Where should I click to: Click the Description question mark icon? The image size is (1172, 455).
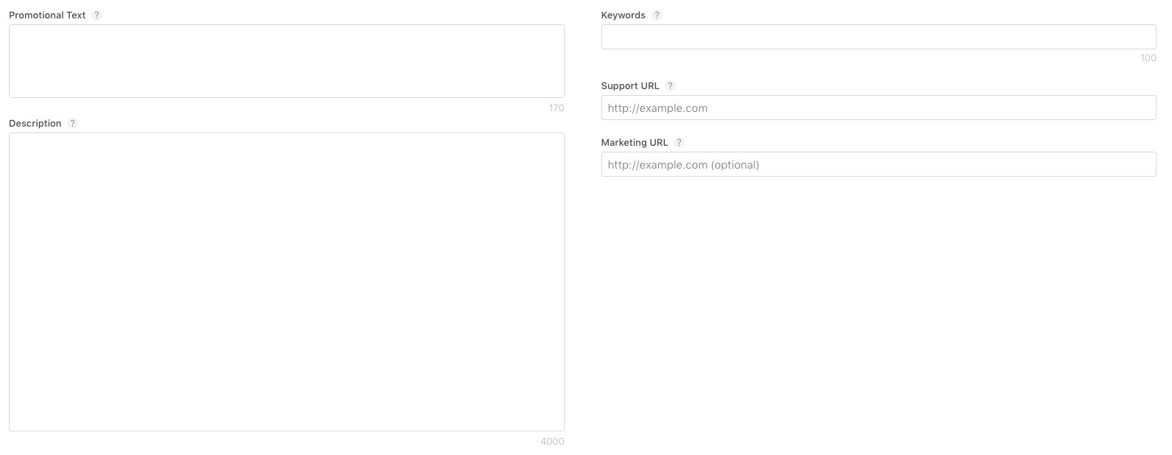coord(72,124)
